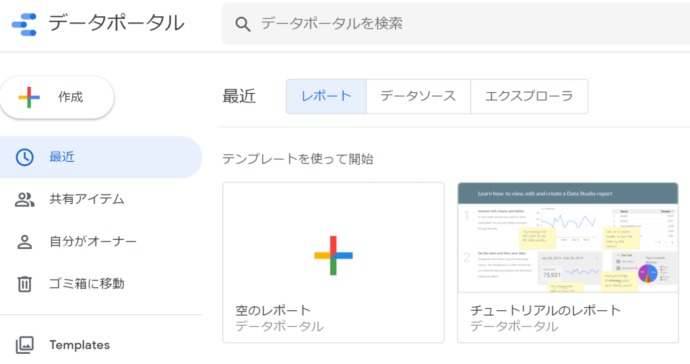Switch to the エクスプローラ tab
The width and height of the screenshot is (690, 364).
(x=529, y=96)
